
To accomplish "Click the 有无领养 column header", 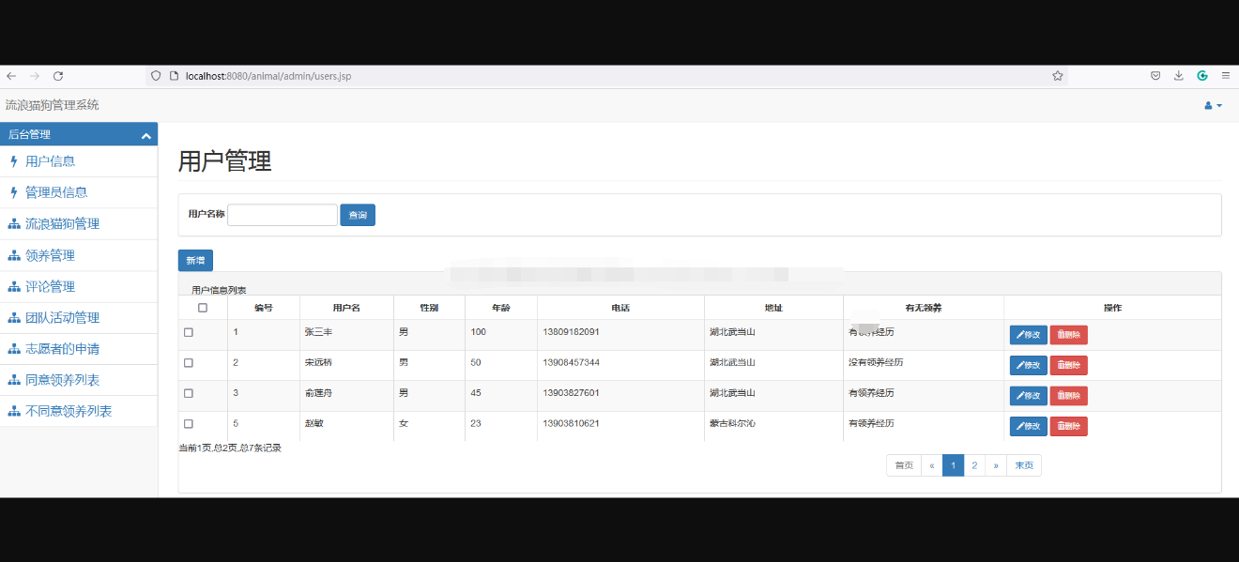I will 924,308.
